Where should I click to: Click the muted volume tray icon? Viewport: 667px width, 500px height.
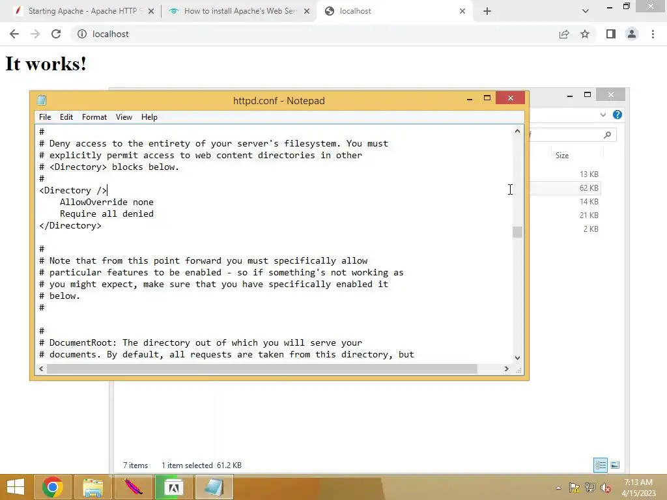[x=605, y=488]
